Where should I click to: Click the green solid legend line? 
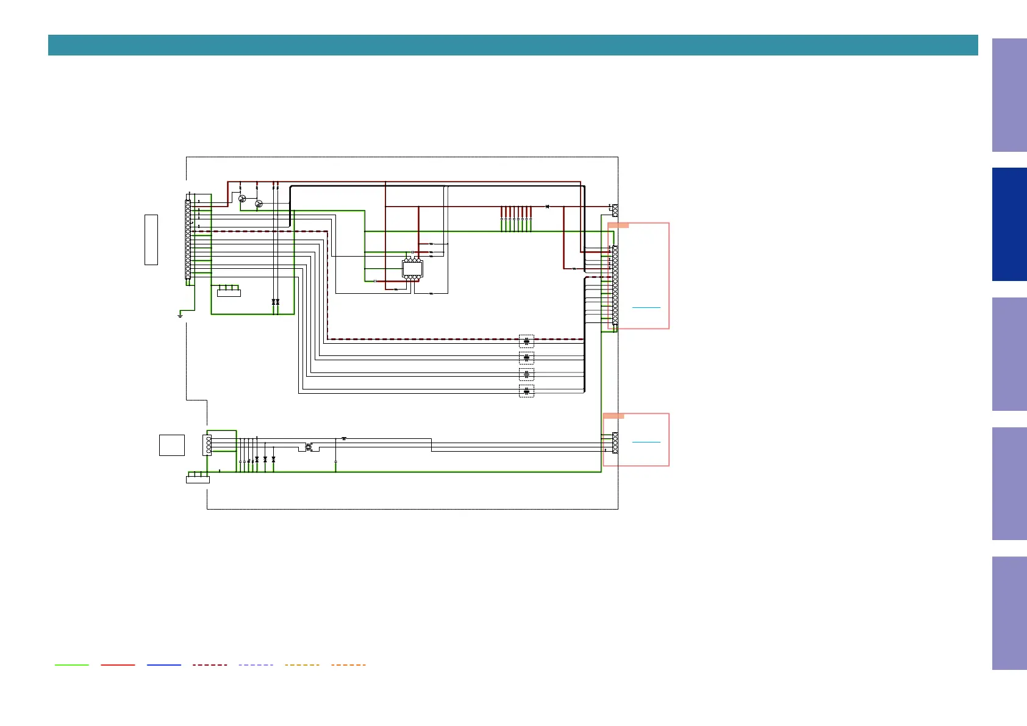click(72, 664)
